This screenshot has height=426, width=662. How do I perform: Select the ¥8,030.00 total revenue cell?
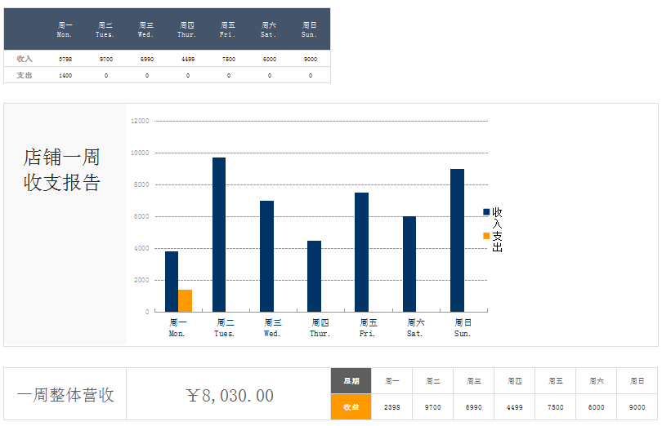[229, 396]
